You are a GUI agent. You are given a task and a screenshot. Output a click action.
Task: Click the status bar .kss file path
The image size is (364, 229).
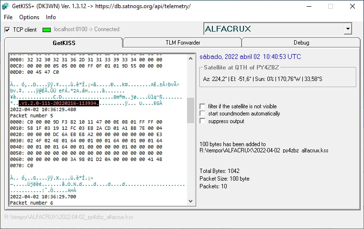pyautogui.click(x=69, y=217)
